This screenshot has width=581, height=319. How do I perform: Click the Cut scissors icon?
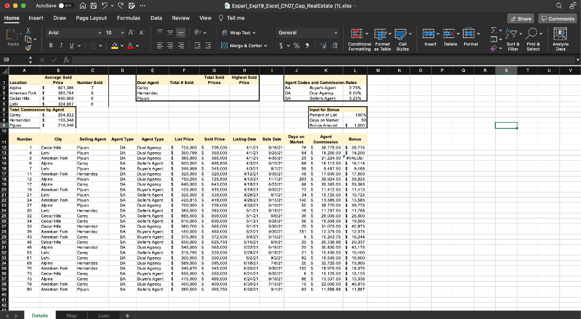tap(30, 31)
